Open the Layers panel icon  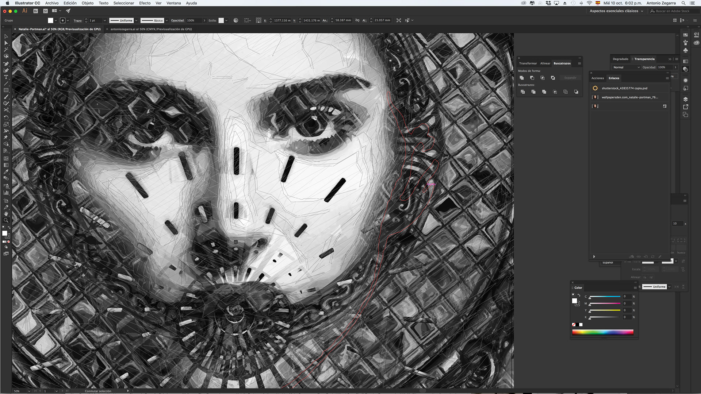click(685, 99)
